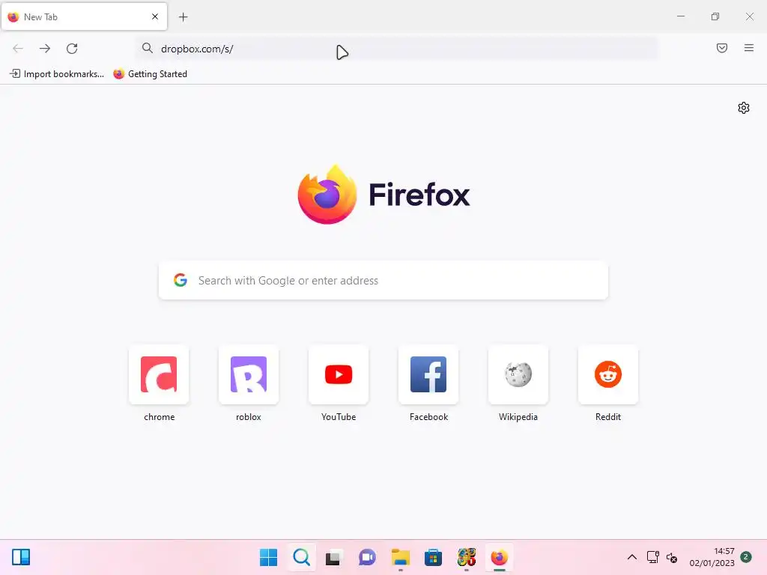The image size is (767, 575).
Task: Show hidden system tray icons
Action: 632,557
